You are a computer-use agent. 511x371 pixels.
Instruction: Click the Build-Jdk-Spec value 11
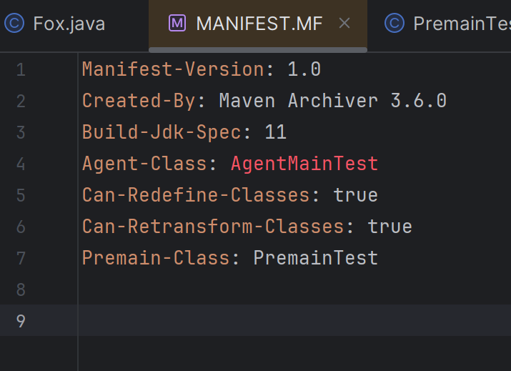tap(275, 132)
